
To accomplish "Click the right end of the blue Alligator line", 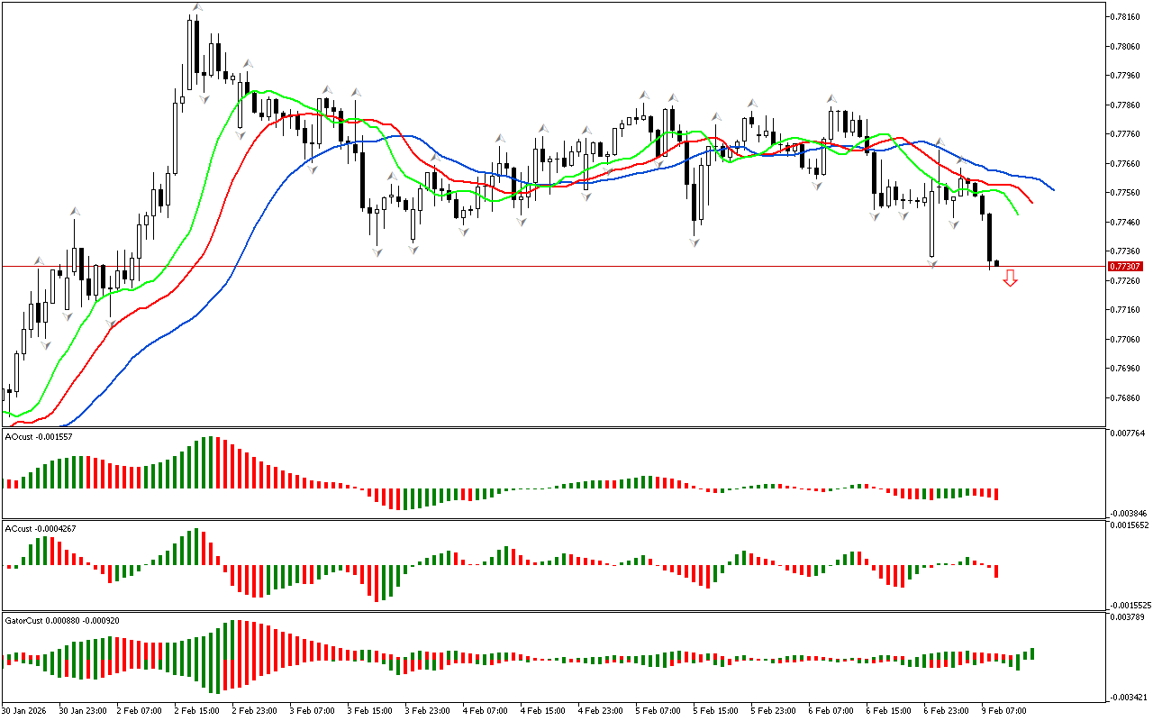I will [1052, 189].
